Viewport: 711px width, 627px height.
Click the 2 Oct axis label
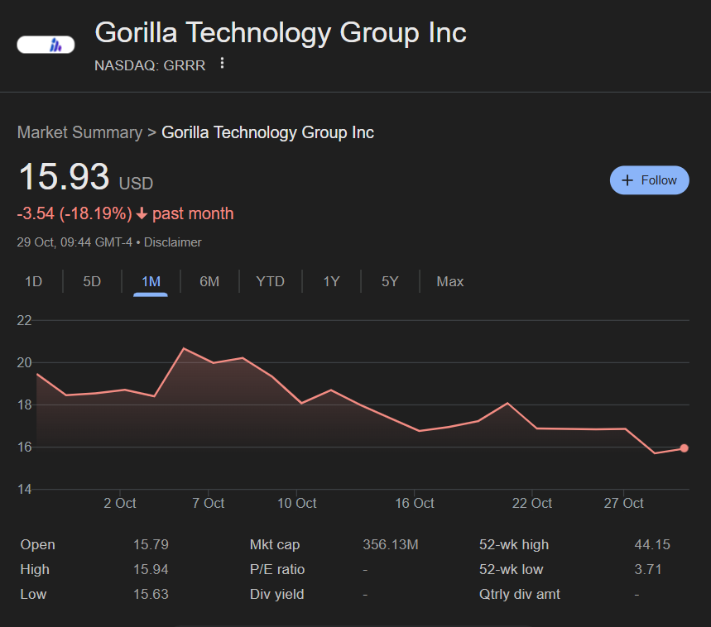pos(120,503)
